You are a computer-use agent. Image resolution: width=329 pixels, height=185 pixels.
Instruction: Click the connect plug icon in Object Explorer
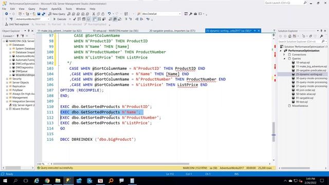click(x=17, y=36)
